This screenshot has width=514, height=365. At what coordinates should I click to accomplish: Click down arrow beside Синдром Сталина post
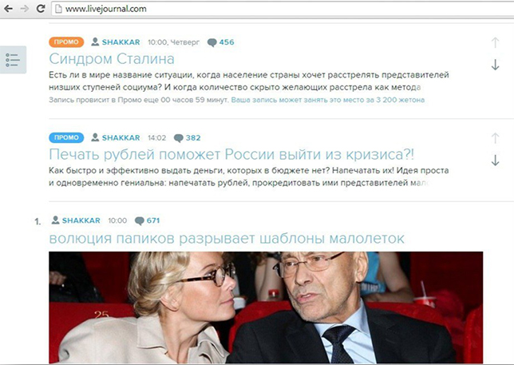(495, 65)
